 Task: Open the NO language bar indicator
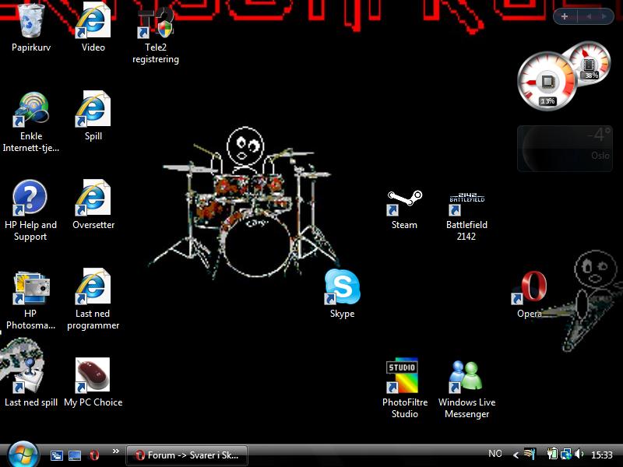495,454
